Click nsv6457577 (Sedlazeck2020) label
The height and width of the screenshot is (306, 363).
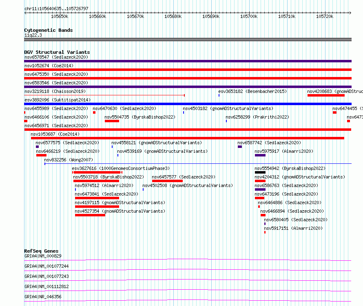point(184,177)
